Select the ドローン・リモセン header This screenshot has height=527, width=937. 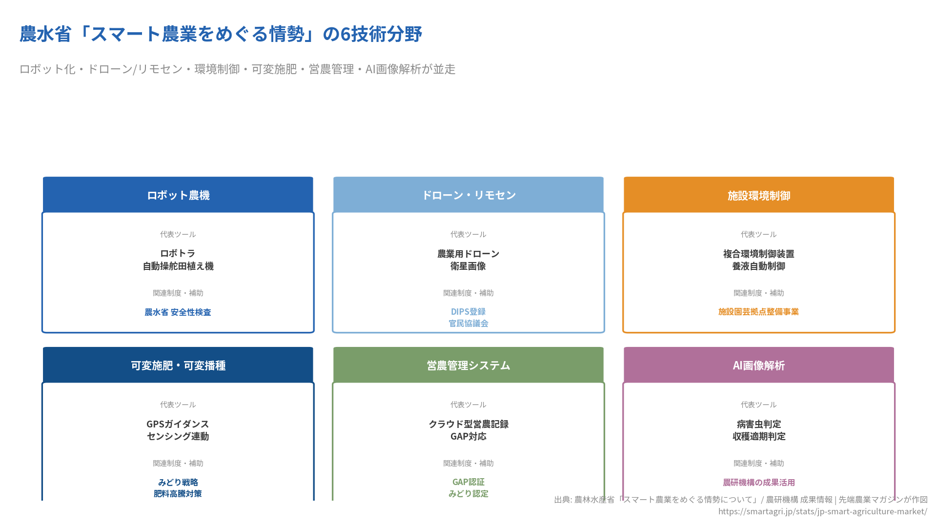pyautogui.click(x=468, y=195)
